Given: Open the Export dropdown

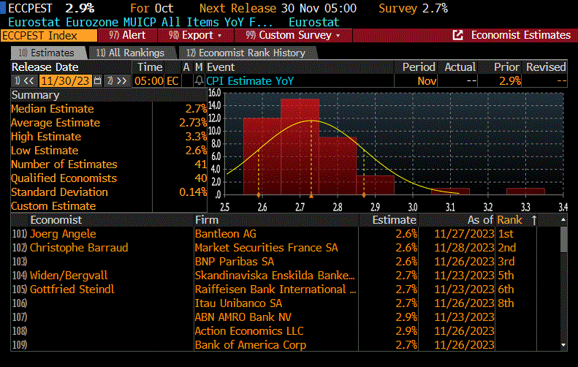Looking at the screenshot, I should point(196,35).
